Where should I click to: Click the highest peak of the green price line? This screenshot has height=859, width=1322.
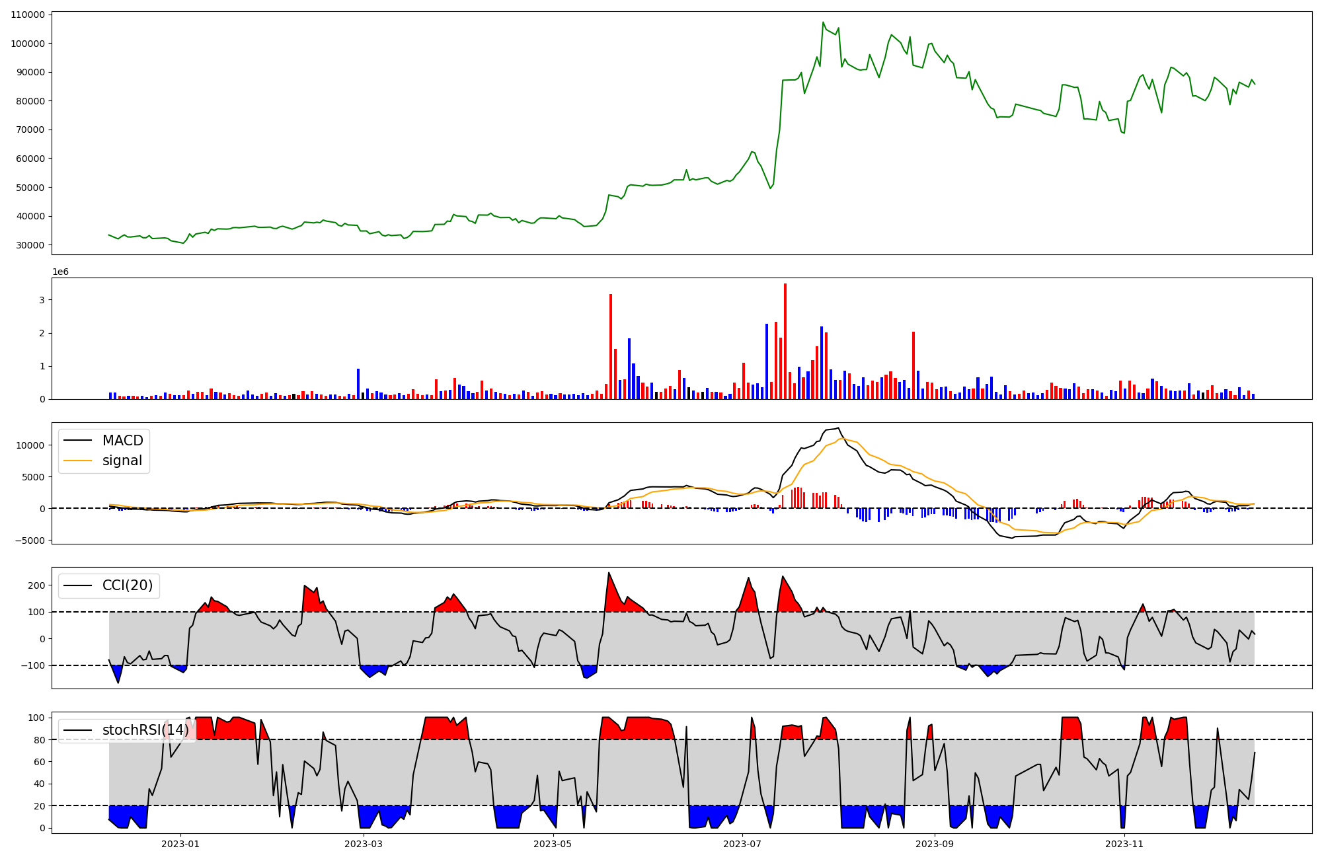pyautogui.click(x=823, y=22)
